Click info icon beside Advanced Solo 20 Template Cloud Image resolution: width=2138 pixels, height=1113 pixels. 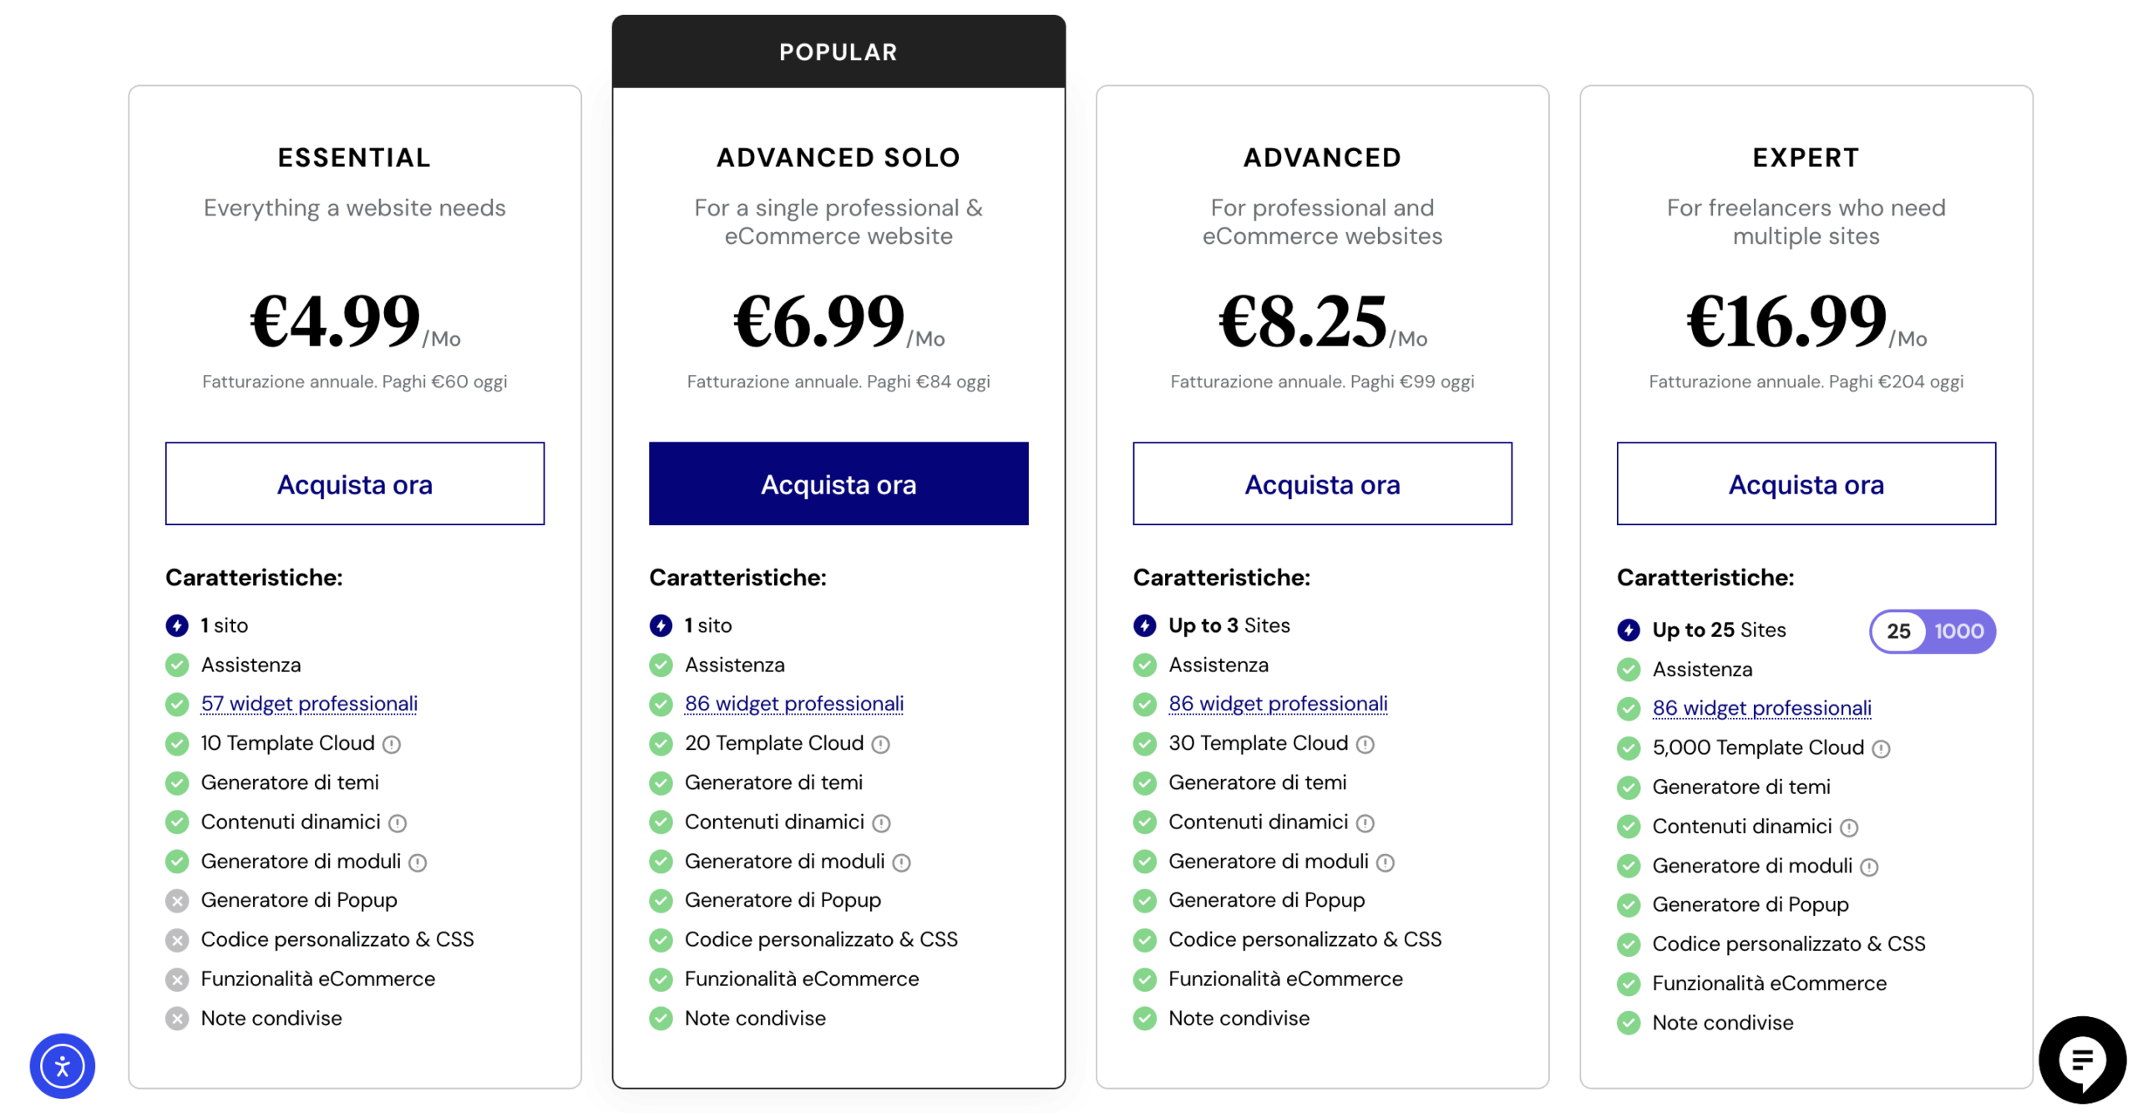[880, 744]
